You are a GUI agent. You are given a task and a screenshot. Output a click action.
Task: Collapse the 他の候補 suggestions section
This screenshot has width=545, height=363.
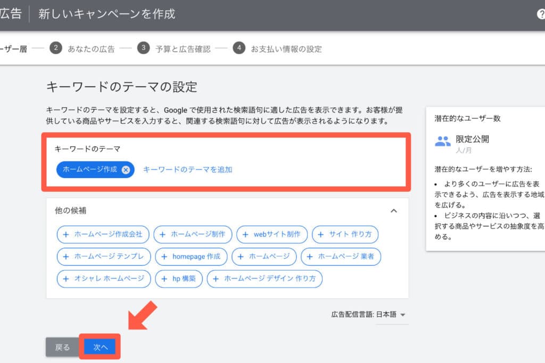pos(394,210)
